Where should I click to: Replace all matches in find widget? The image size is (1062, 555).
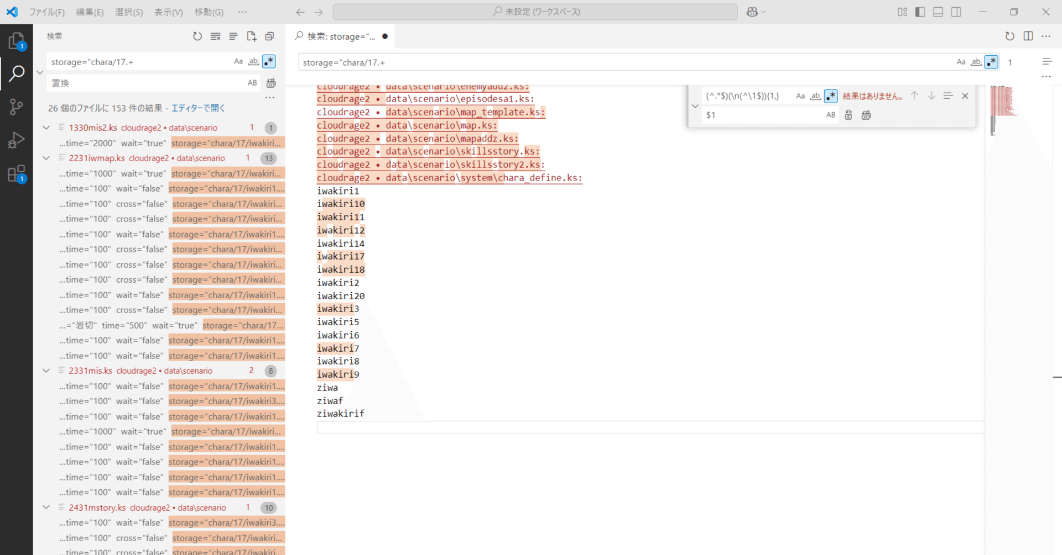pyautogui.click(x=866, y=115)
